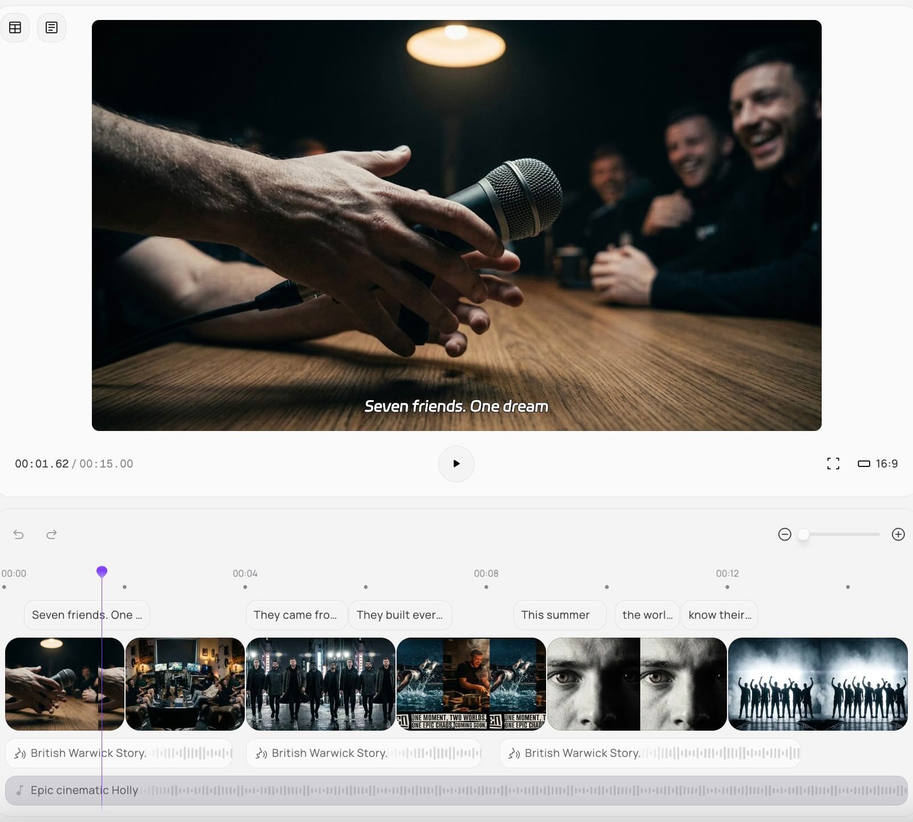
Task: Zoom in the timeline with plus icon
Action: (x=898, y=534)
